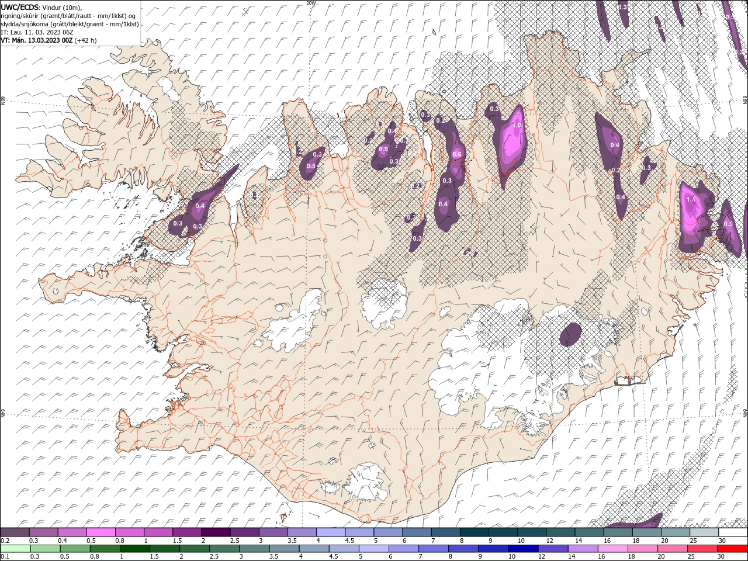The width and height of the screenshot is (748, 561).
Task: Click the dark teal top-row swatch starting at 8
Action: point(474,532)
